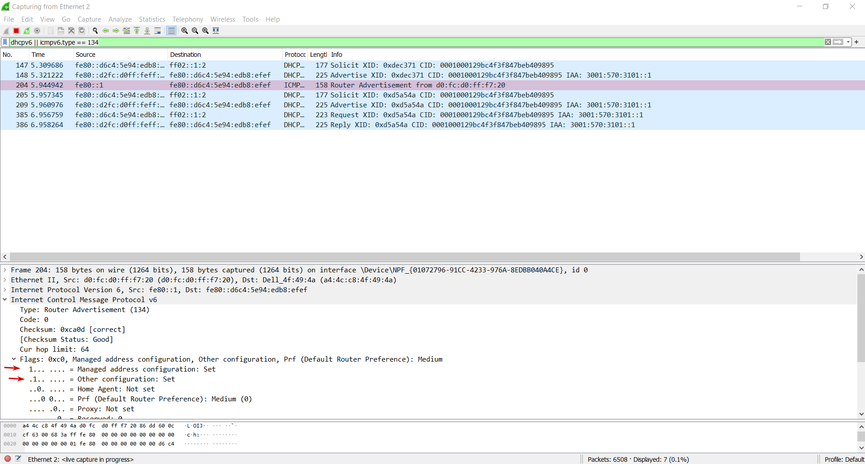Sort packets by the No. column header

tap(14, 55)
